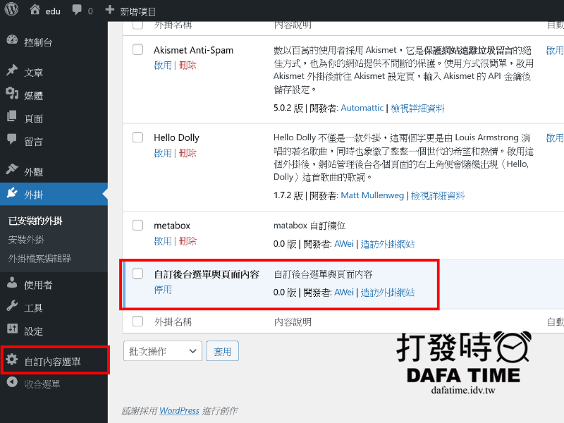This screenshot has height=423, width=564.
Task: Open Hello Dolly 檢視詳細資料 link
Action: click(x=438, y=195)
